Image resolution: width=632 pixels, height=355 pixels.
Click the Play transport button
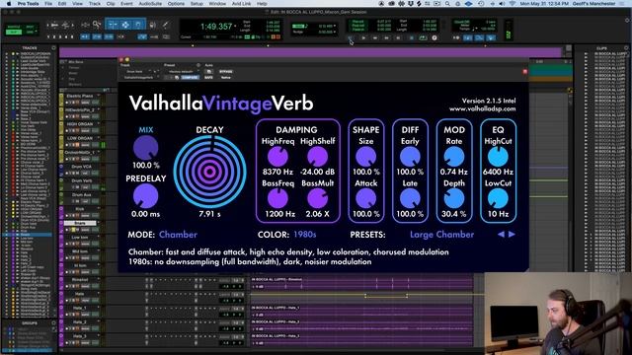click(x=423, y=37)
